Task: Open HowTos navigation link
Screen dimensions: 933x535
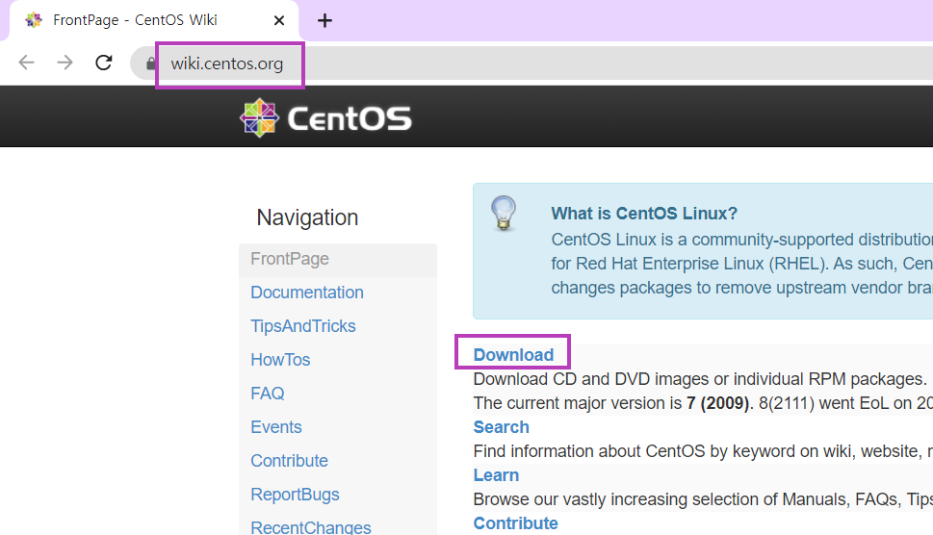Action: (x=280, y=360)
